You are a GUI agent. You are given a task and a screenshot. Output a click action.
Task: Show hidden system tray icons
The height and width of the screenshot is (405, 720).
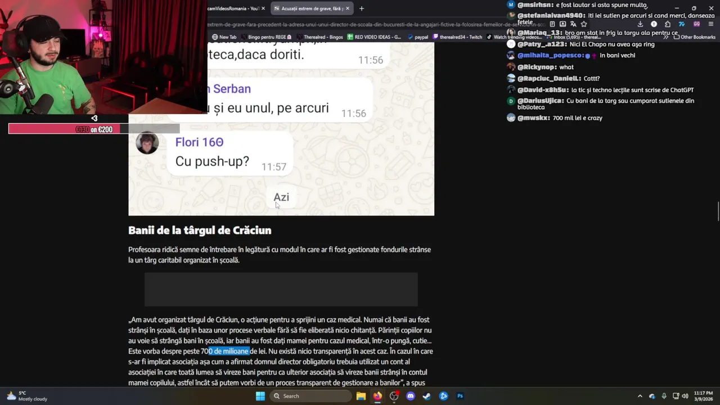[x=640, y=396]
